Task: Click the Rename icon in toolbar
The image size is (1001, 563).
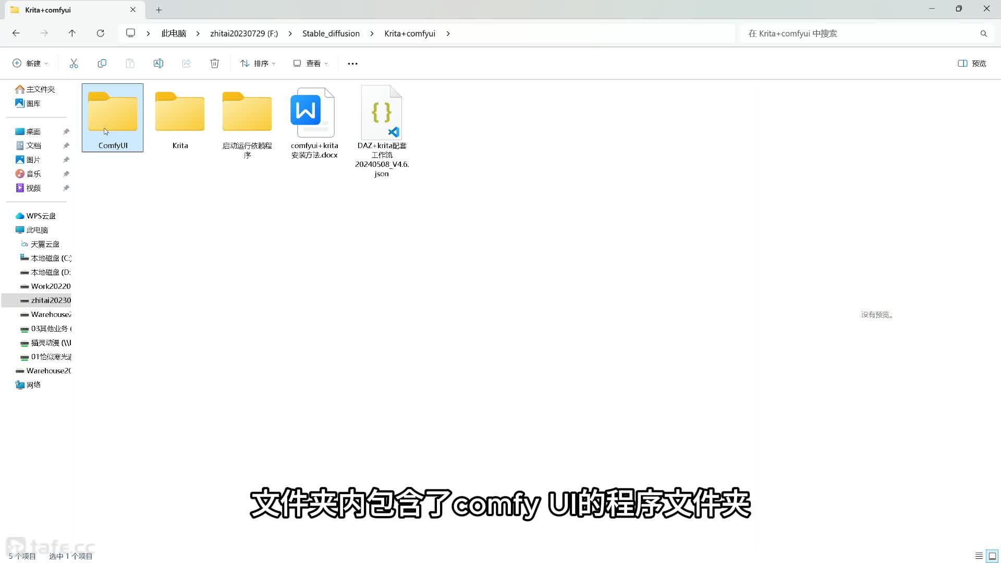Action: tap(158, 63)
